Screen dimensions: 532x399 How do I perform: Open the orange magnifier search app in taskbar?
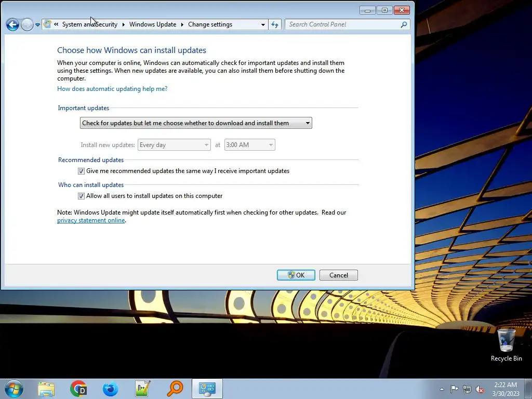coord(175,389)
